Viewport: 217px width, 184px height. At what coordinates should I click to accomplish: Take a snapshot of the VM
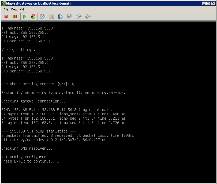click(x=42, y=16)
